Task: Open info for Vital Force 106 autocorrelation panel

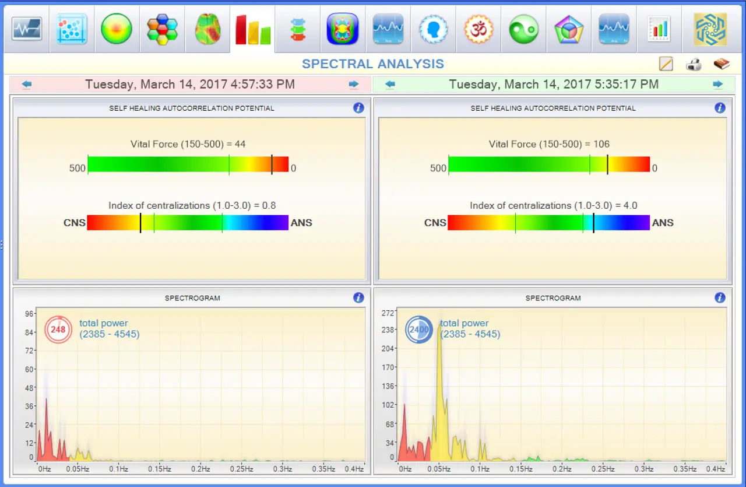Action: click(x=720, y=108)
